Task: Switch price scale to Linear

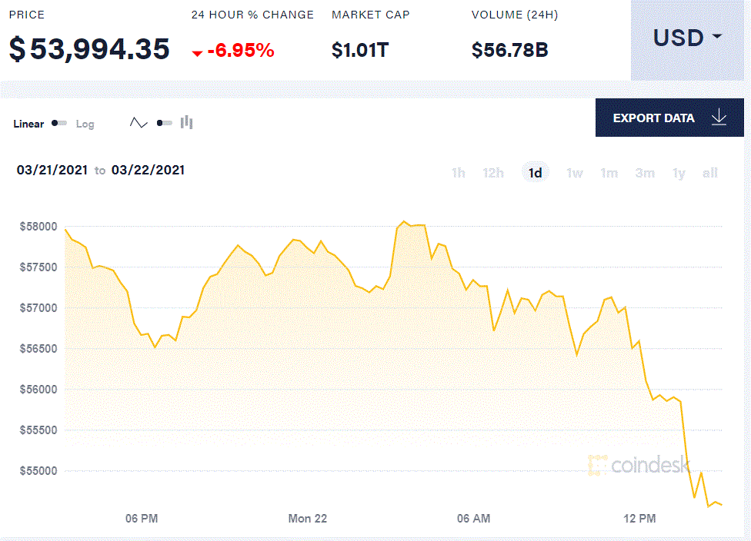Action: 28,124
